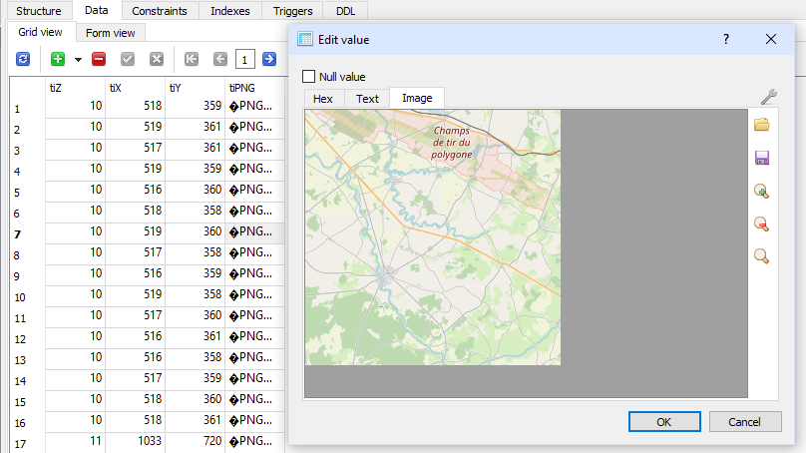The image size is (806, 453).
Task: Sort by the tiX column header
Action: pyautogui.click(x=135, y=88)
